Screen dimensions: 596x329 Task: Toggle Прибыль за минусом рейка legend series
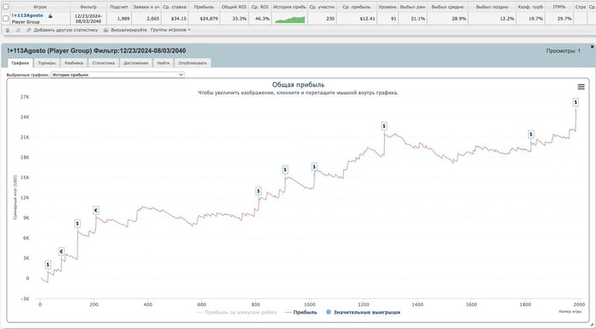coord(236,312)
